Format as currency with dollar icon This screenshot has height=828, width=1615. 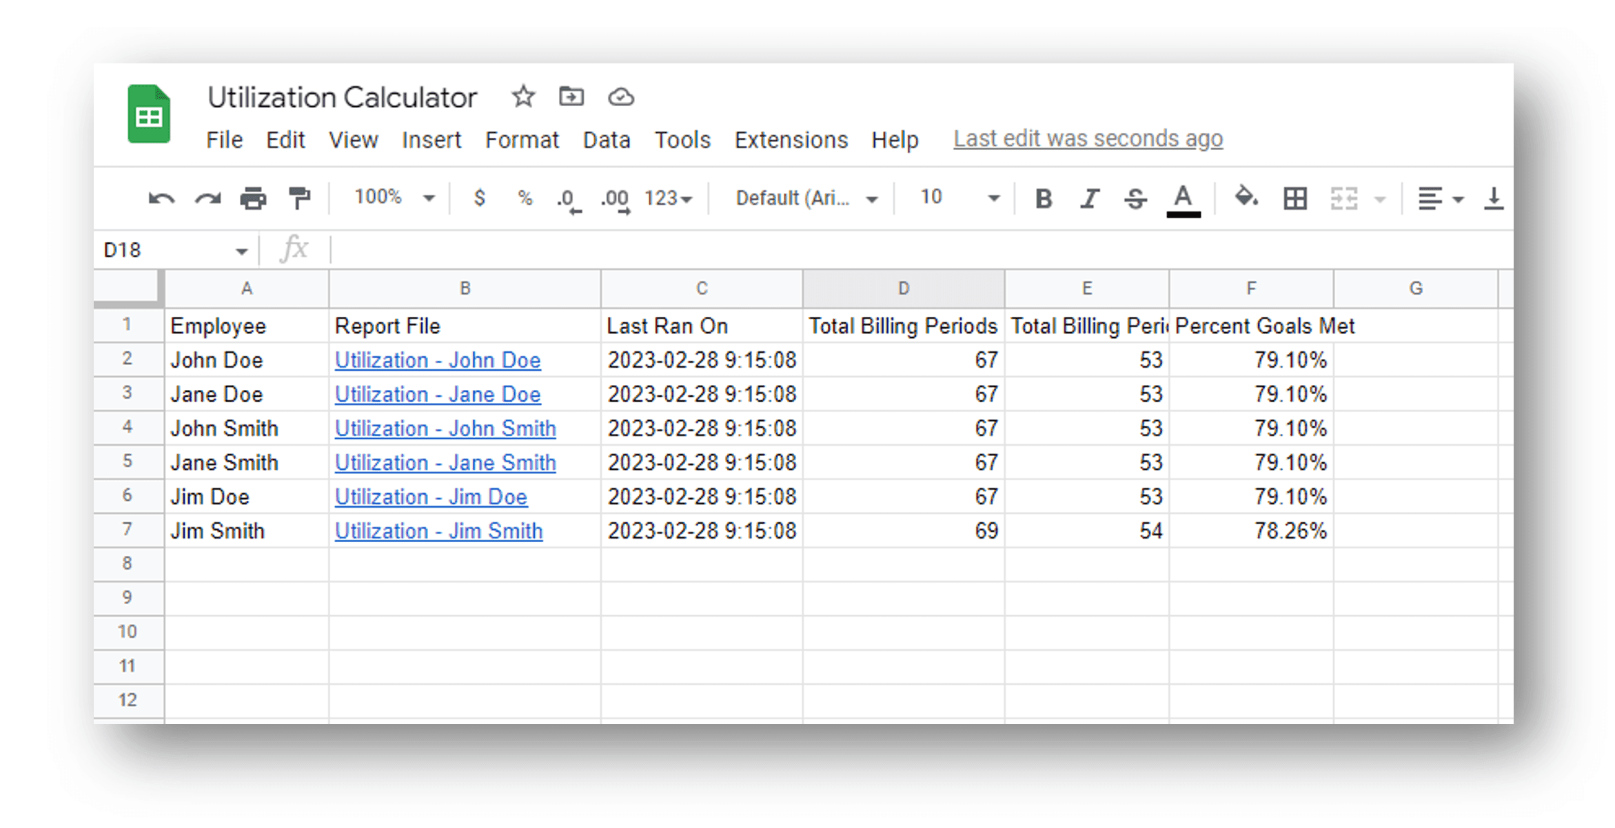click(480, 198)
